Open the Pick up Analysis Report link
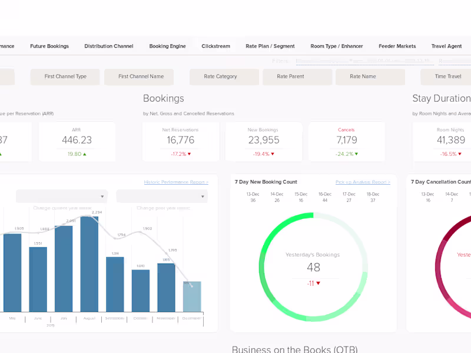 [363, 182]
